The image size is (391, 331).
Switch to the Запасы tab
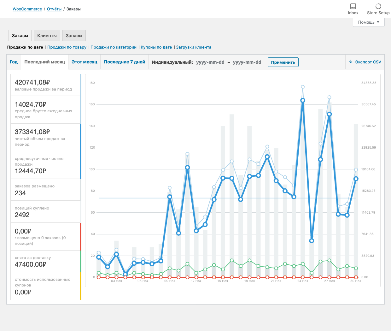(x=74, y=36)
